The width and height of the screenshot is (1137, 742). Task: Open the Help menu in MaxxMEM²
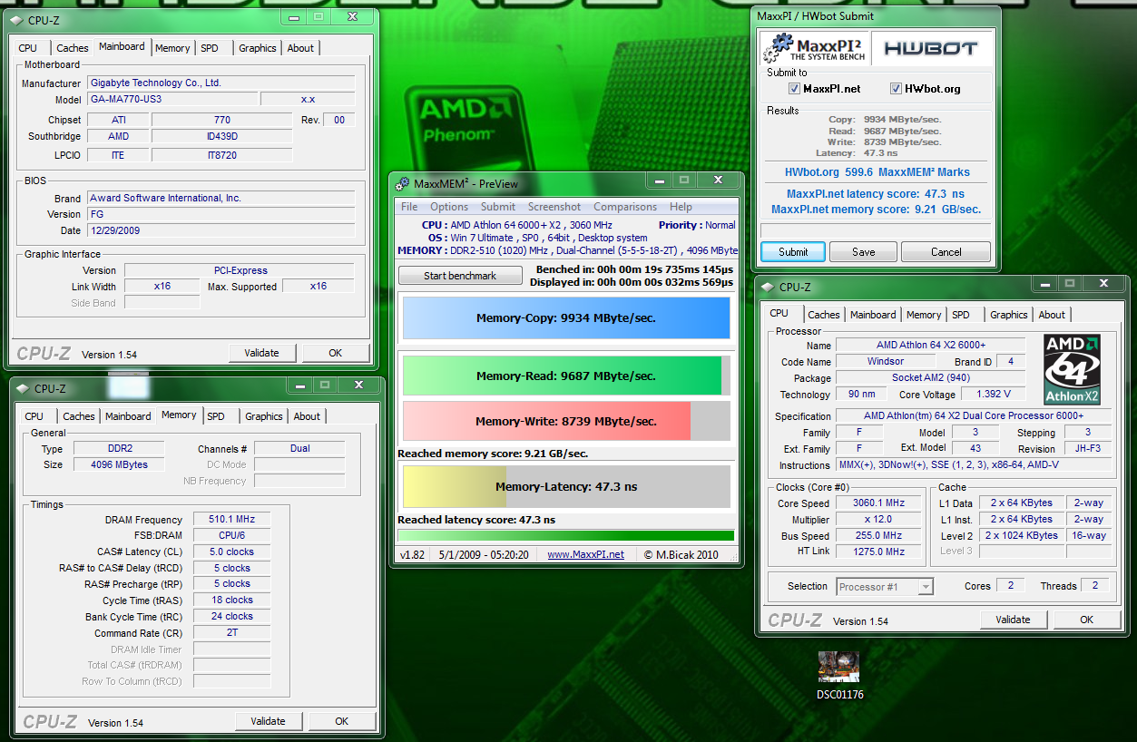[x=681, y=207]
